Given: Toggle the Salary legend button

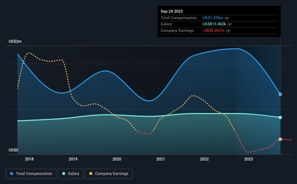Looking at the screenshot, I should tap(71, 174).
